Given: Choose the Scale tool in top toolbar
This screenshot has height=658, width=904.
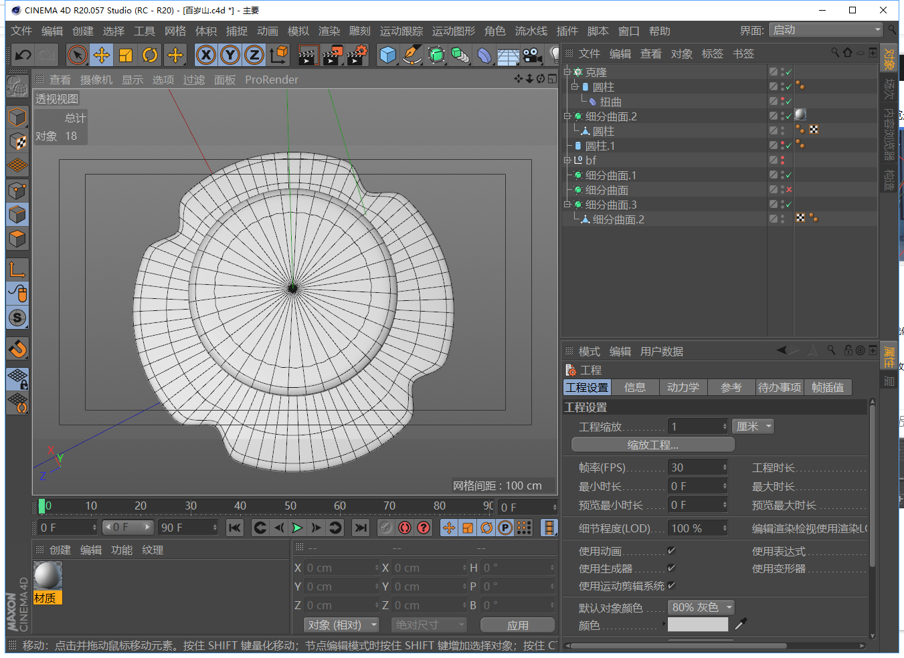Looking at the screenshot, I should coord(126,55).
